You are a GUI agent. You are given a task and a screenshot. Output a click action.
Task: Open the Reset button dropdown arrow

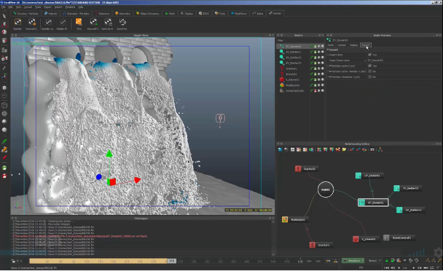click(380, 260)
